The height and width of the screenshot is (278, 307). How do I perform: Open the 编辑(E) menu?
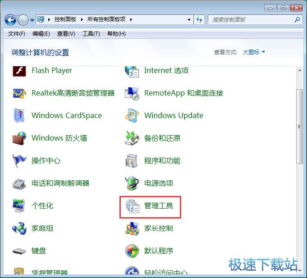41,34
